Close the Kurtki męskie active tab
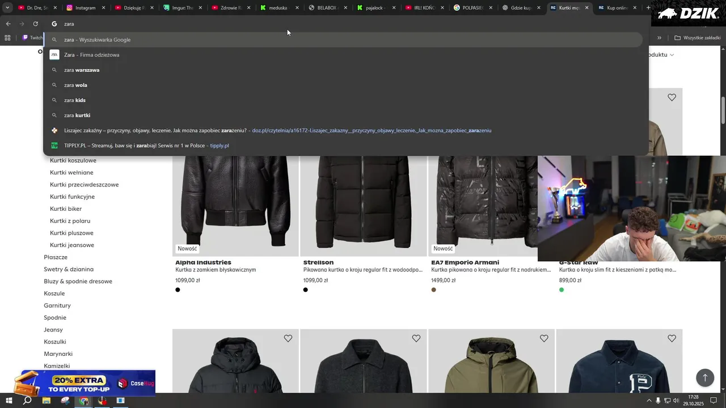 pyautogui.click(x=587, y=8)
